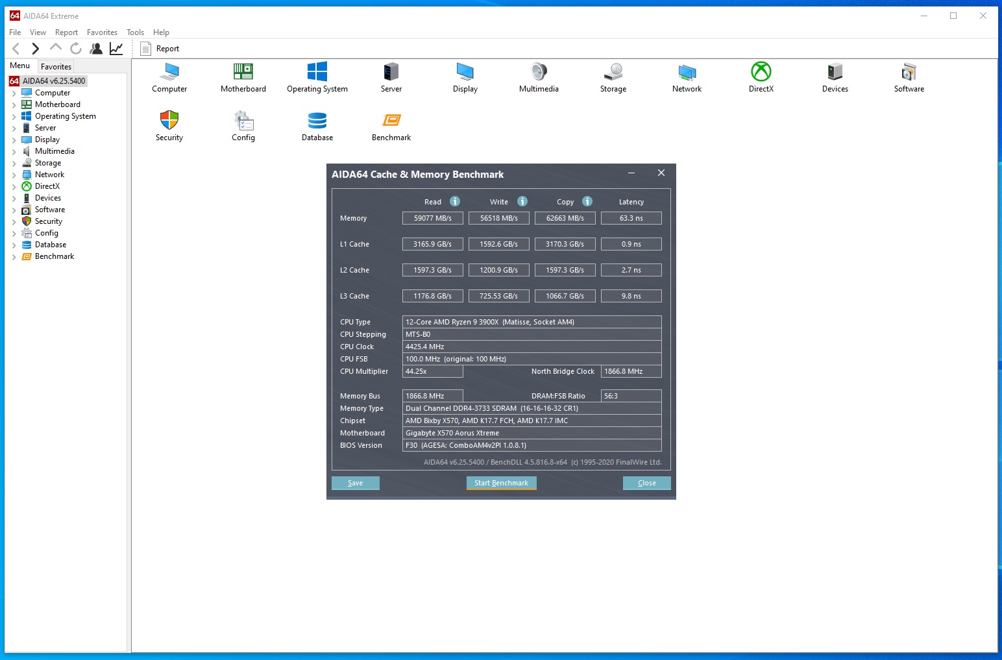This screenshot has height=660, width=1002.
Task: Click the Write column info icon
Action: pyautogui.click(x=522, y=201)
